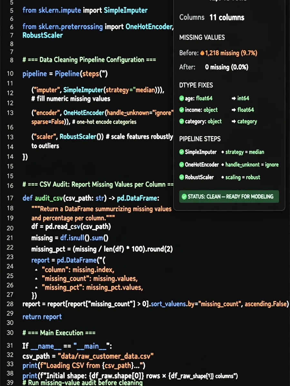The width and height of the screenshot is (290, 386).
Task: Select the 'strategy = median' text in the panel
Action: [x=245, y=152]
